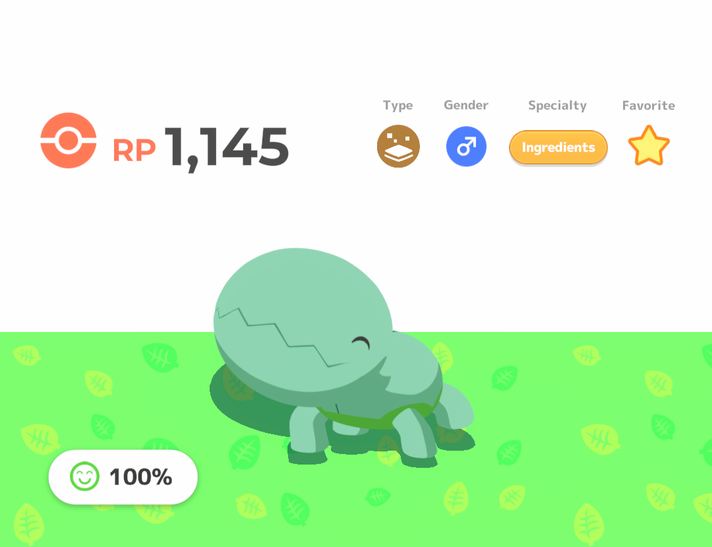712x547 pixels.
Task: Tap the 100% percentage text
Action: tap(141, 477)
